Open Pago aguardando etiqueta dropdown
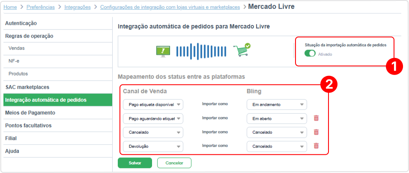The width and height of the screenshot is (409, 173). [x=153, y=118]
